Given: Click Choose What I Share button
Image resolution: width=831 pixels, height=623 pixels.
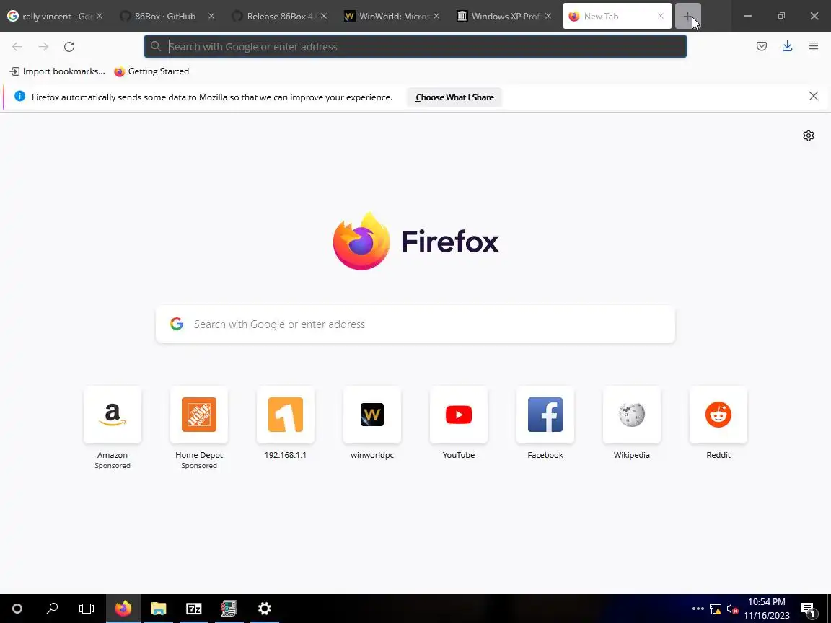Looking at the screenshot, I should [454, 97].
